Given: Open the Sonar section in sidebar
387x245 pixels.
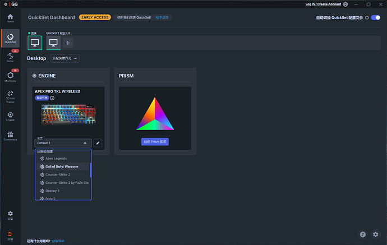Looking at the screenshot, I should [x=10, y=56].
